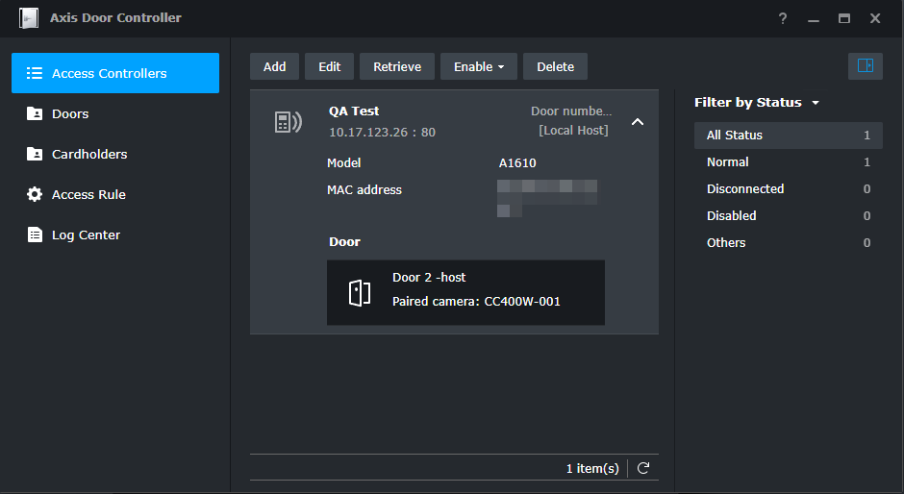Open the Enable dropdown menu
Screen dimensions: 904x494
click(x=479, y=66)
